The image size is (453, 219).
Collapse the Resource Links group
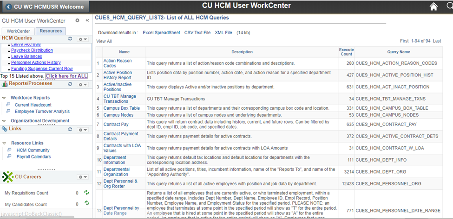click(x=4, y=143)
